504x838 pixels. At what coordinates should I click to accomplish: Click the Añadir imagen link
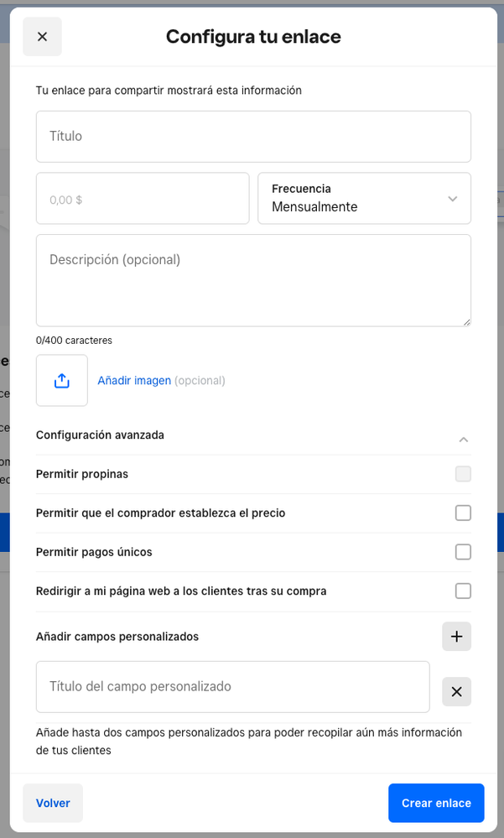coord(134,381)
